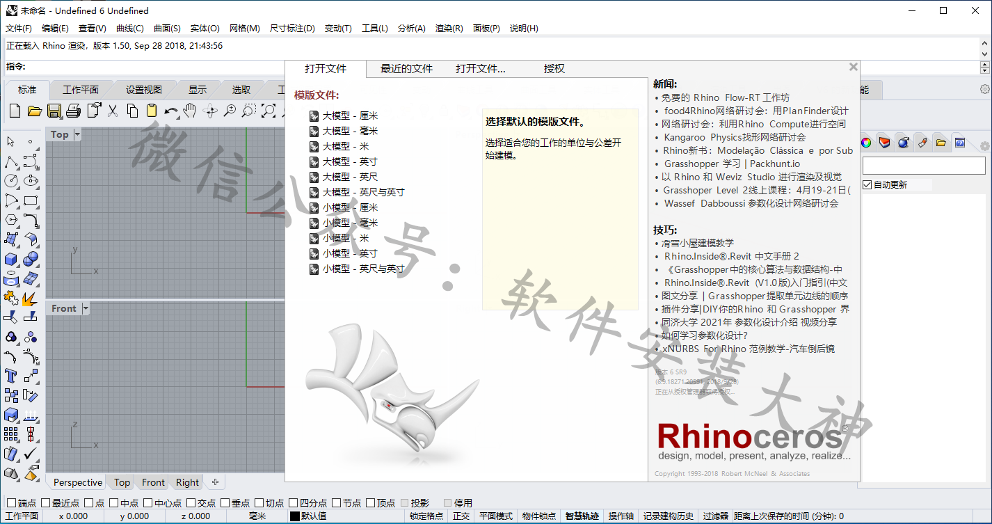Enable the 四分点 object snap checkbox
The height and width of the screenshot is (524, 992).
(293, 503)
